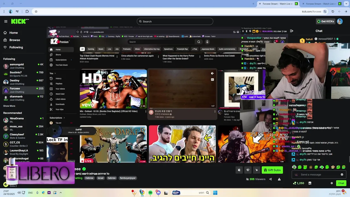Image resolution: width=350 pixels, height=197 pixels.
Task: Click the YouTube magnifier search icon in stream
Action: [x=199, y=42]
